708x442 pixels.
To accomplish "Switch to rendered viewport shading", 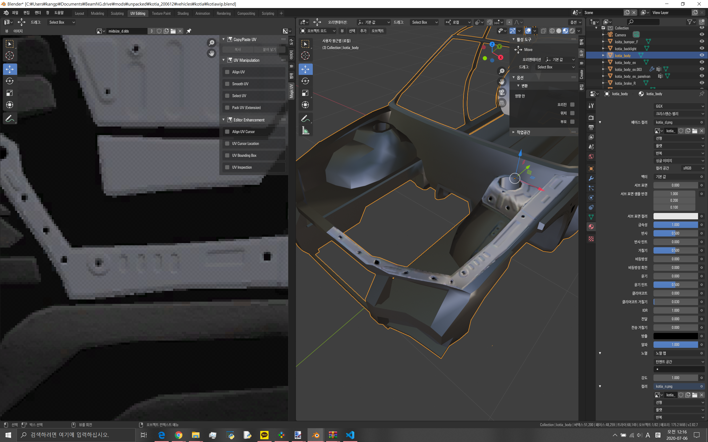I will (572, 31).
